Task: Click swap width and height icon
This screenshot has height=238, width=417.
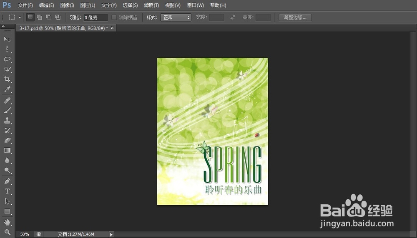Action: point(233,17)
